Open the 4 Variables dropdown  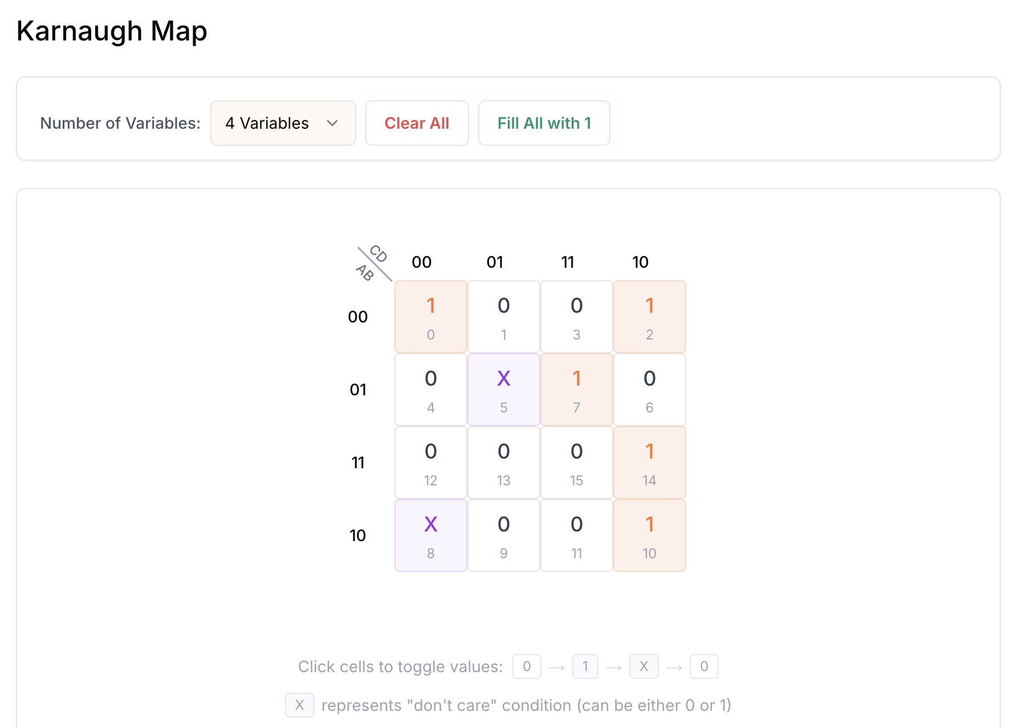[x=283, y=123]
